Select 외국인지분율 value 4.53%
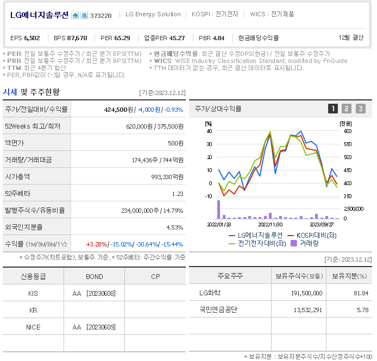 174,227
